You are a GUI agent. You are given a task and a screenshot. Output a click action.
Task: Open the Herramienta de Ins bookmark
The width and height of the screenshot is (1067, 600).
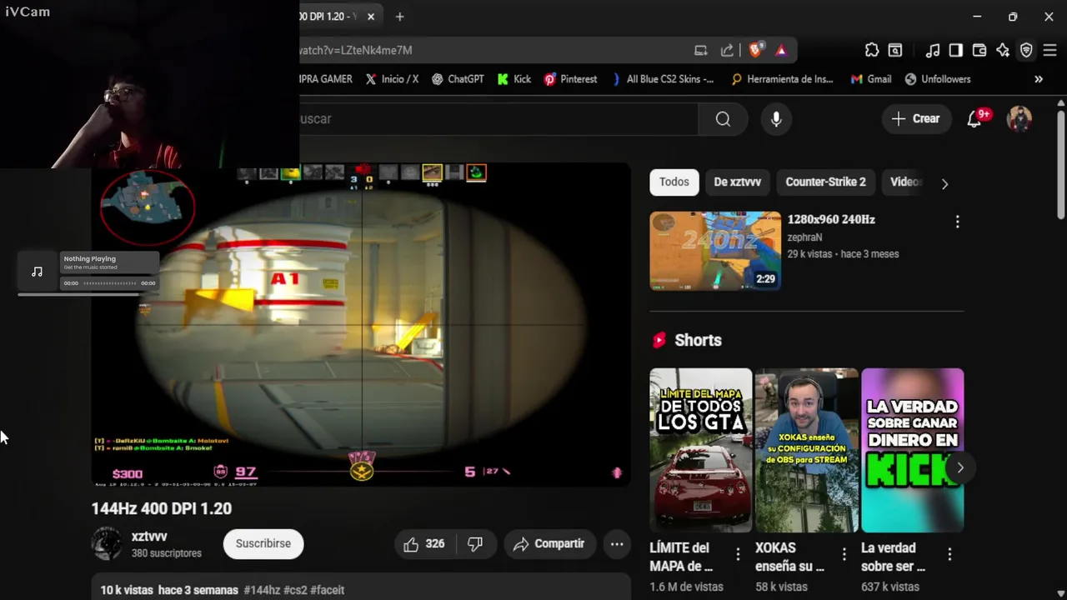coord(782,79)
